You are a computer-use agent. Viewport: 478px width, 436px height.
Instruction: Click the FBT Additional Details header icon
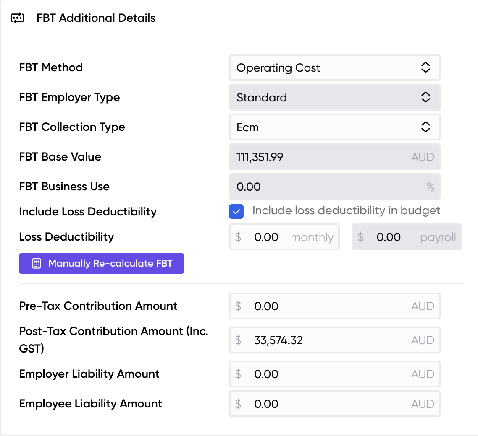[x=18, y=18]
